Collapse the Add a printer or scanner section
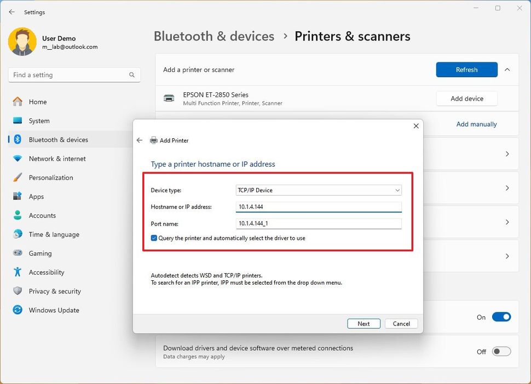 point(508,70)
